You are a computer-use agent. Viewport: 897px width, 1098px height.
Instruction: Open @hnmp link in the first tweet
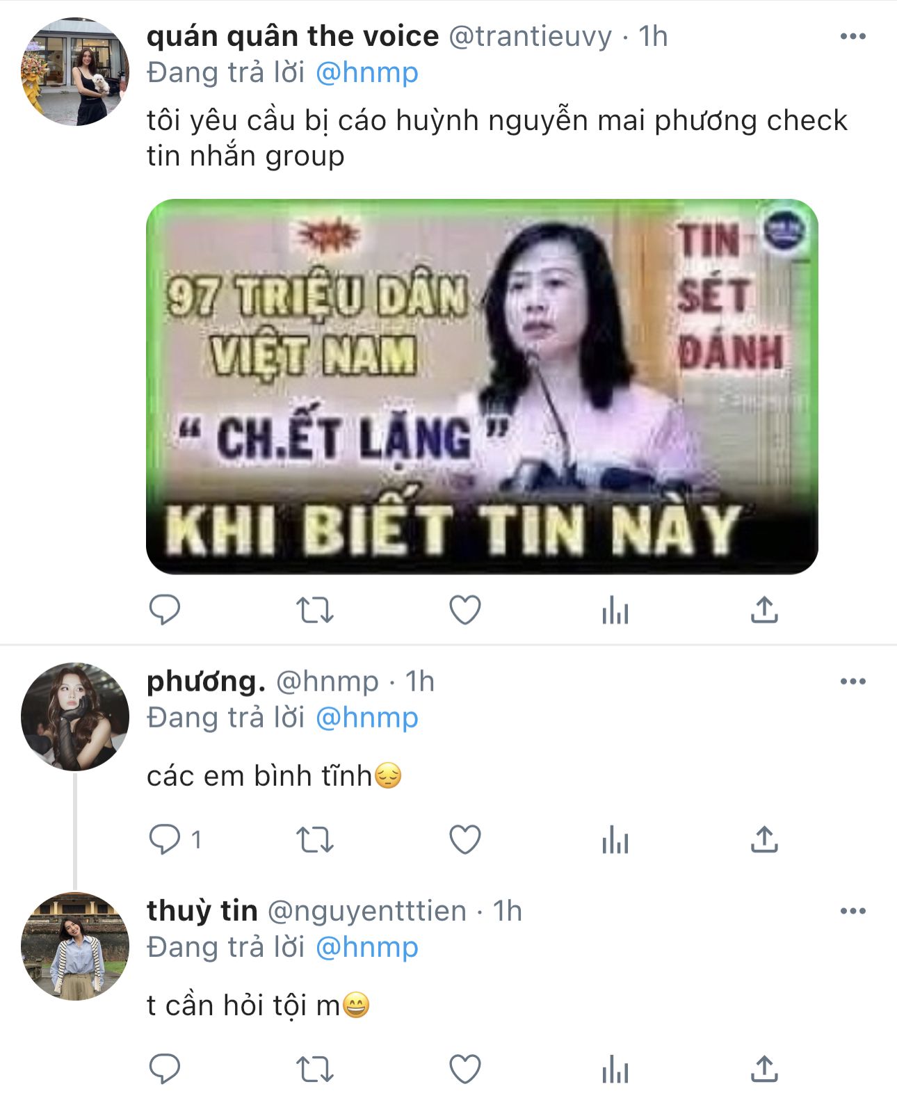click(x=367, y=73)
